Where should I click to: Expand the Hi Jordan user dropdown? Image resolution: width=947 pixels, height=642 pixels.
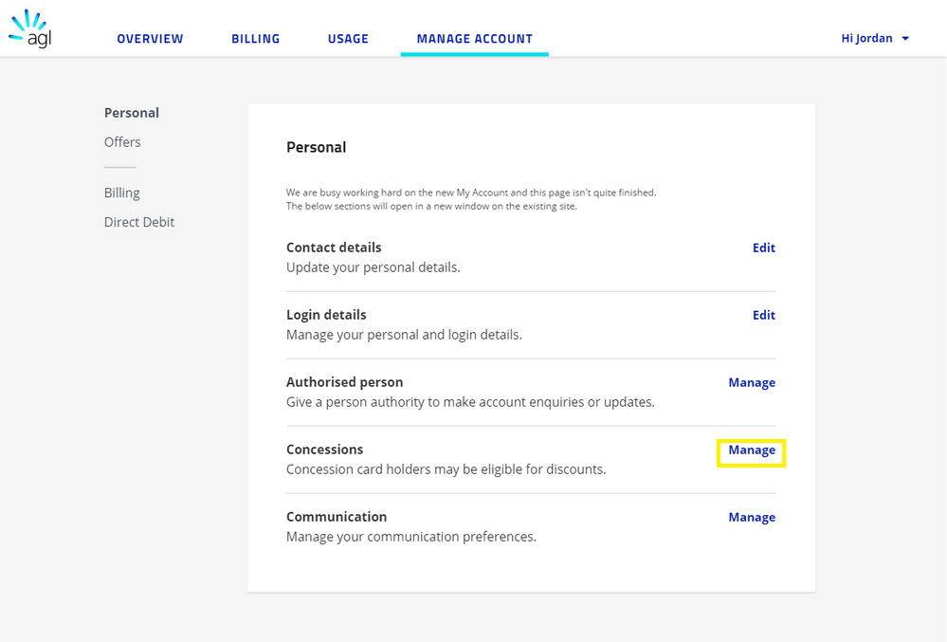pos(875,39)
